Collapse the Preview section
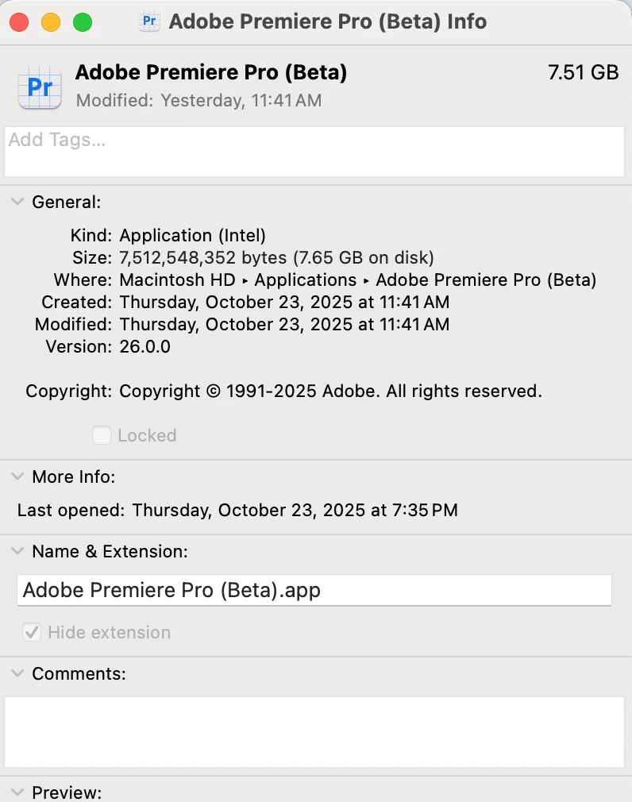 tap(17, 792)
